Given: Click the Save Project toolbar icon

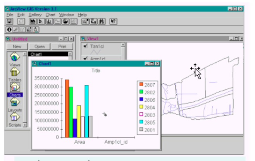Looking at the screenshot, I should coord(10,22).
